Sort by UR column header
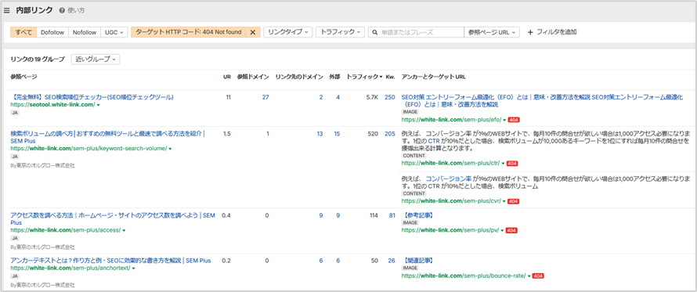Screen dimensions: 697x292 tap(226, 77)
